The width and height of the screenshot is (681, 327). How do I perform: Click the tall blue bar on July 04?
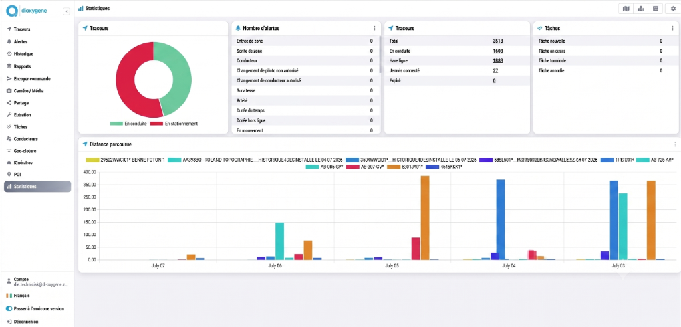pos(501,220)
